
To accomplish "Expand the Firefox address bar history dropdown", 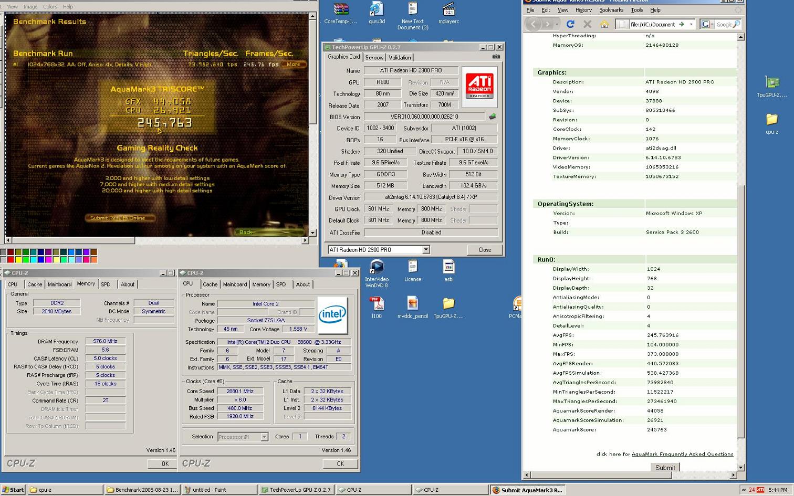I will [x=691, y=24].
